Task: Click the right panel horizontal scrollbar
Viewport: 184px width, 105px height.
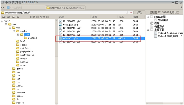Action: click(165, 103)
